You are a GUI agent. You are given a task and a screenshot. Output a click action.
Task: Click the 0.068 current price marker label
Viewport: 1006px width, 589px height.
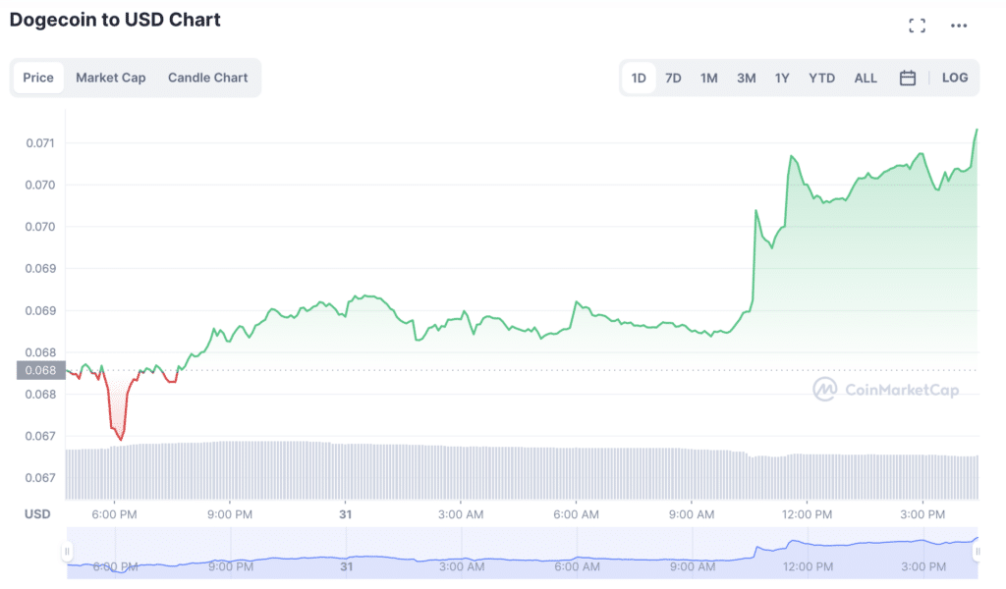[41, 370]
